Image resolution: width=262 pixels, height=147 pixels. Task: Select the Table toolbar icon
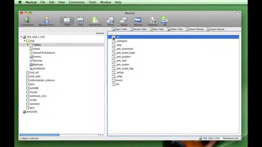67,21
